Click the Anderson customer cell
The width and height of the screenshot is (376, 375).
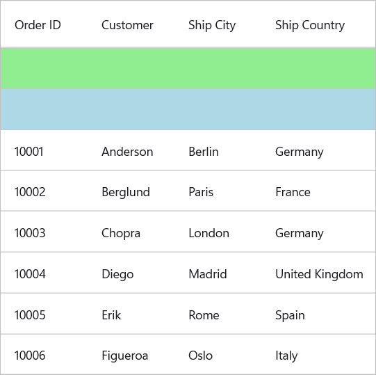pos(131,150)
